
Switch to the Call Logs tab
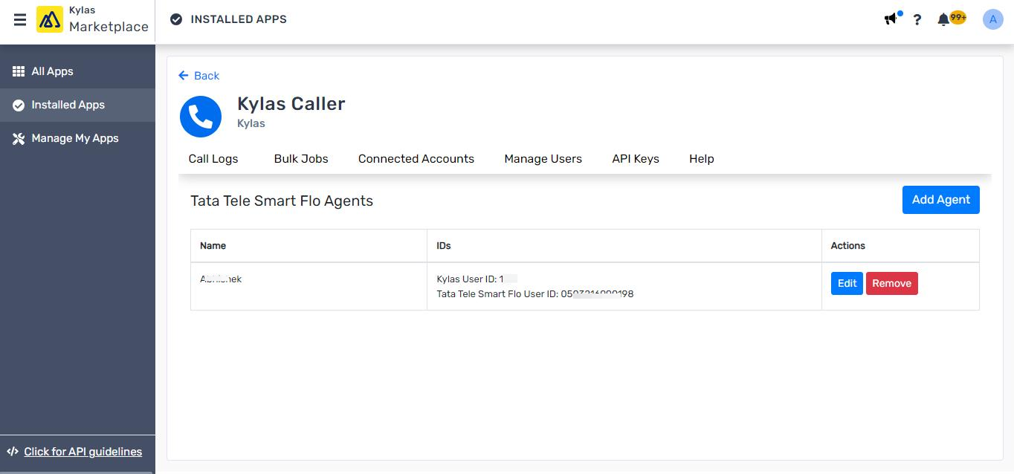click(213, 158)
